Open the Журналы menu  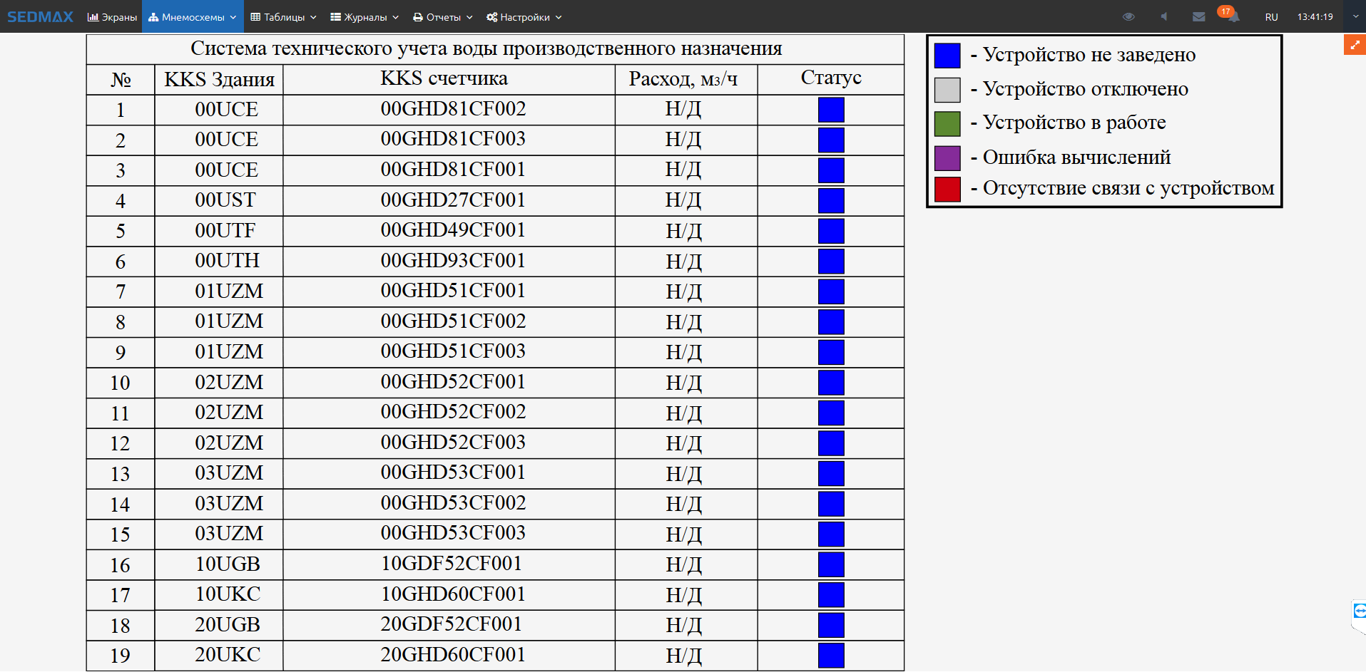tap(365, 17)
